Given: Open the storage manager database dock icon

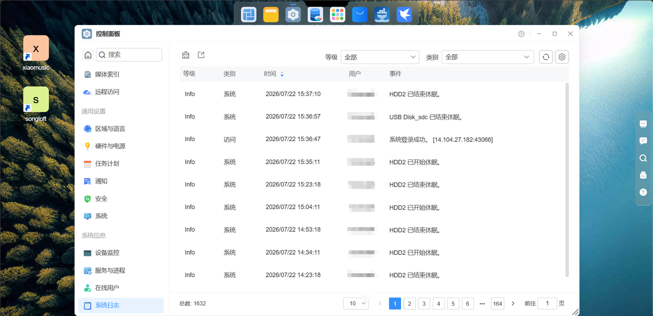Looking at the screenshot, I should (315, 15).
